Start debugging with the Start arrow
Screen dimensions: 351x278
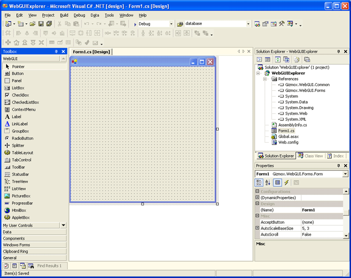(x=135, y=24)
